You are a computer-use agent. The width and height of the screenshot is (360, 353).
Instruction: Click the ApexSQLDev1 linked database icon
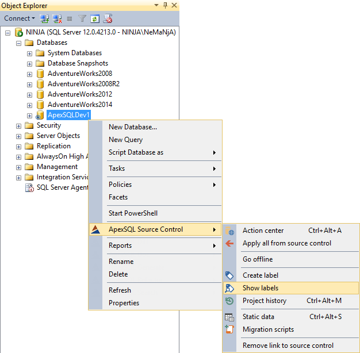(40, 115)
